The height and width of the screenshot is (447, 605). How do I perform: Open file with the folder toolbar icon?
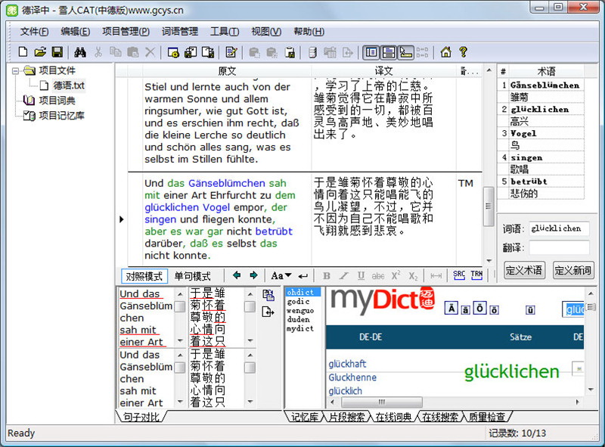click(39, 52)
